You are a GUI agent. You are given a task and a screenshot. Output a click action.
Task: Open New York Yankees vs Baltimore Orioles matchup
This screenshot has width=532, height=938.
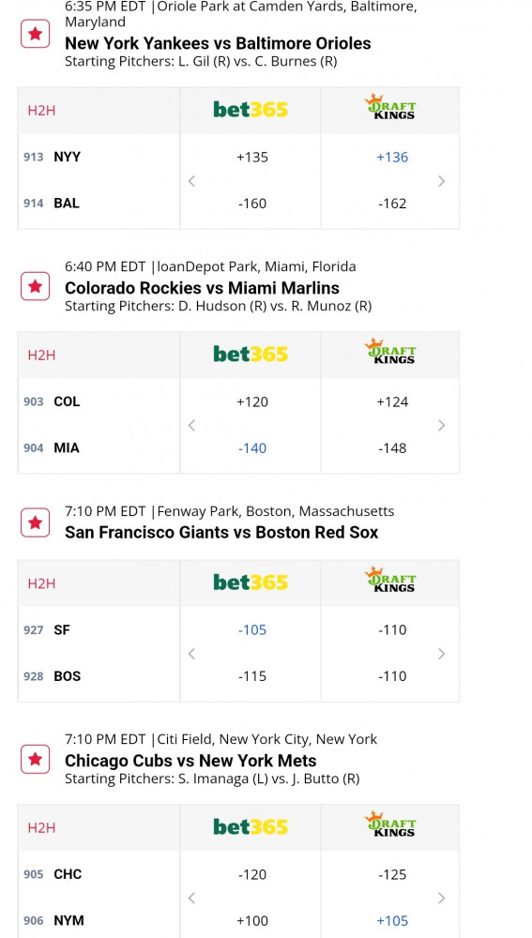coord(218,44)
